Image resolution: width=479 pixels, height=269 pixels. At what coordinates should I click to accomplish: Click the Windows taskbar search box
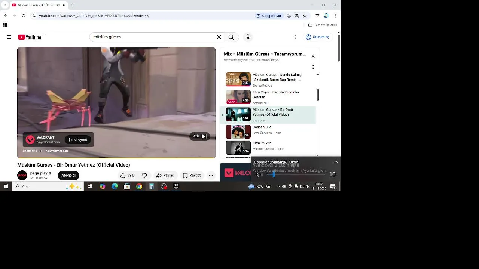pos(48,186)
